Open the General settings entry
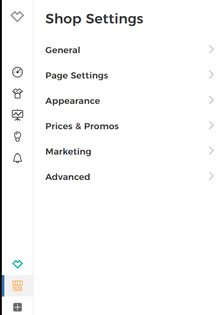The width and height of the screenshot is (223, 315). click(x=130, y=50)
